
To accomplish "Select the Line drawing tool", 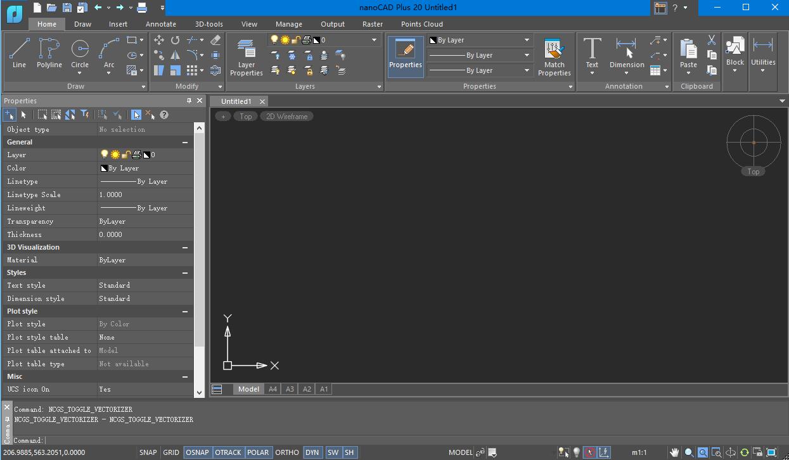I will (19, 53).
